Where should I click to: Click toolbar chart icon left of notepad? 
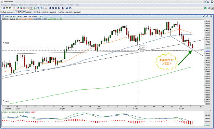pyautogui.click(x=24, y=8)
